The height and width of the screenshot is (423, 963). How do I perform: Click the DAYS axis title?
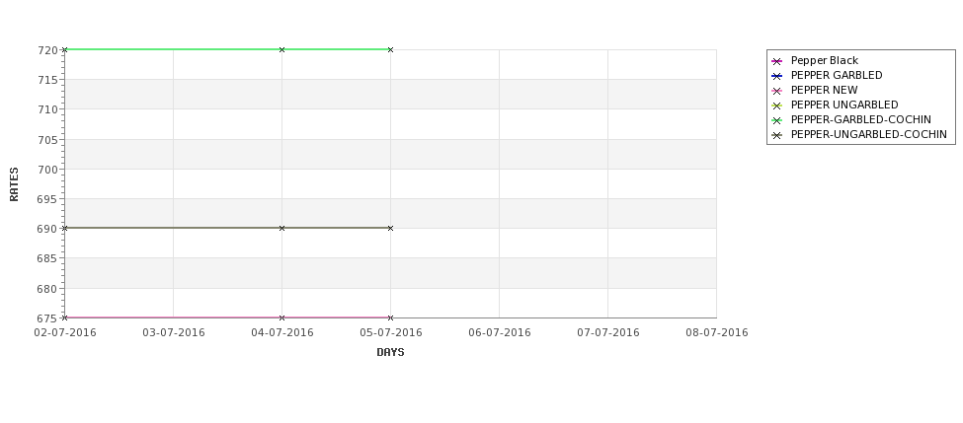[390, 352]
